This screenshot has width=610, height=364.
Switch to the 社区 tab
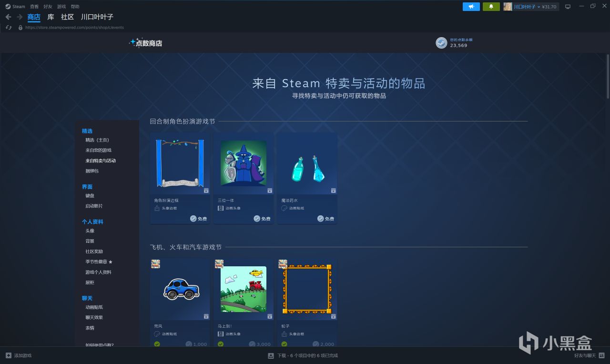(x=68, y=17)
